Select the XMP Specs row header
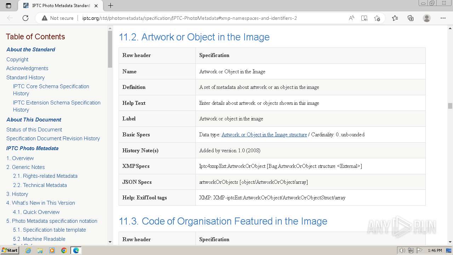453x255 pixels. pos(136,166)
